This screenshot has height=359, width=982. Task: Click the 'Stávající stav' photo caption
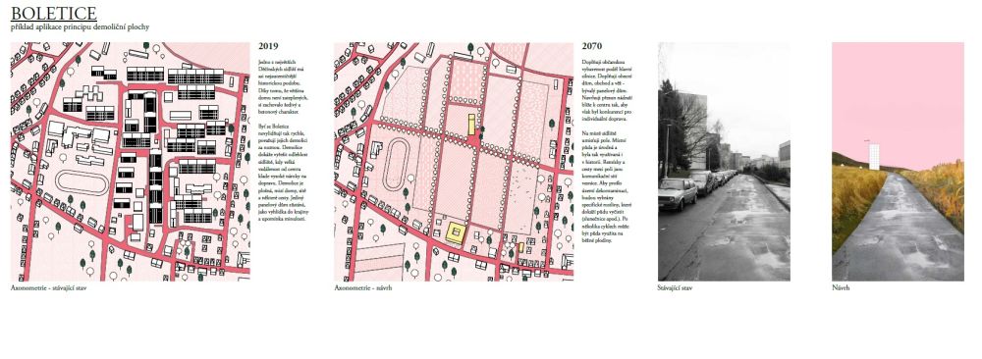(675, 288)
